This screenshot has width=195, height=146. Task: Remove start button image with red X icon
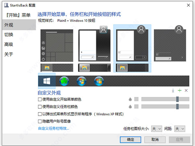[x=186, y=90]
